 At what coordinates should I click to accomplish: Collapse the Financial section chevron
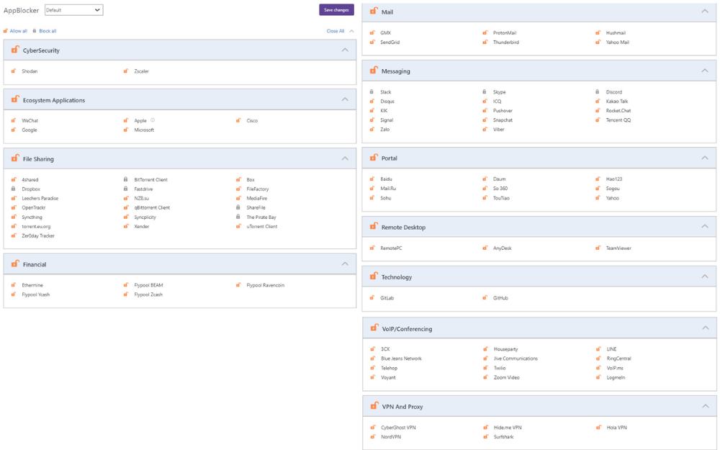(x=345, y=264)
